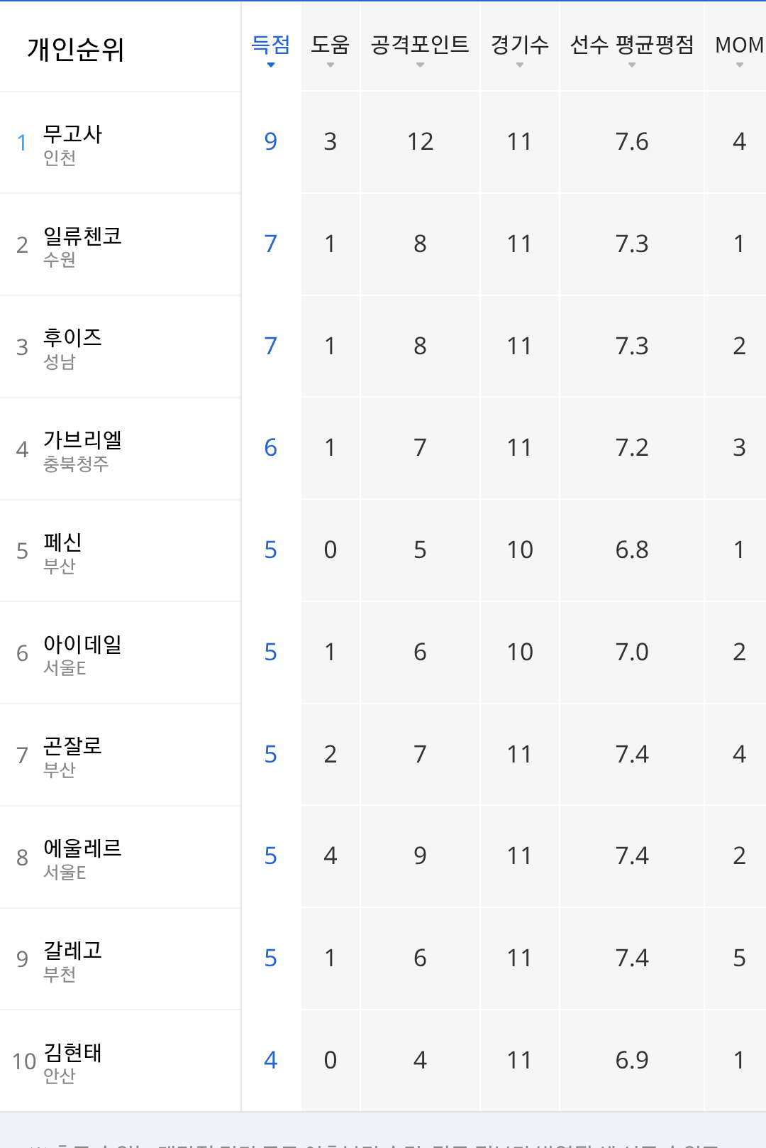
Task: Click sort arrow under MOM
Action: tap(740, 65)
